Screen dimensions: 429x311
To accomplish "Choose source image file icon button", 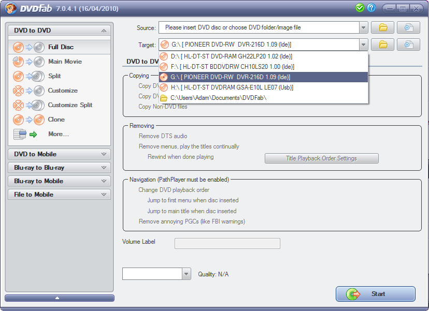I will pos(408,27).
